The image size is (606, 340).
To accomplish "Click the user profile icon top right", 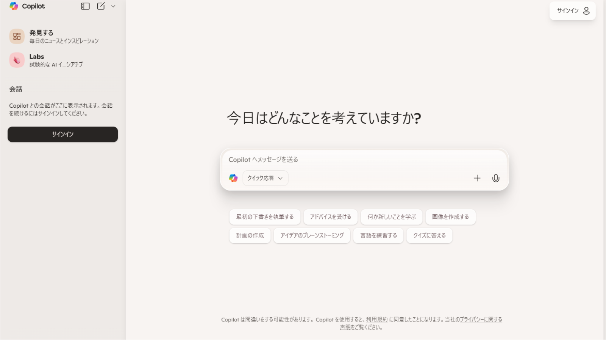I will coord(586,11).
